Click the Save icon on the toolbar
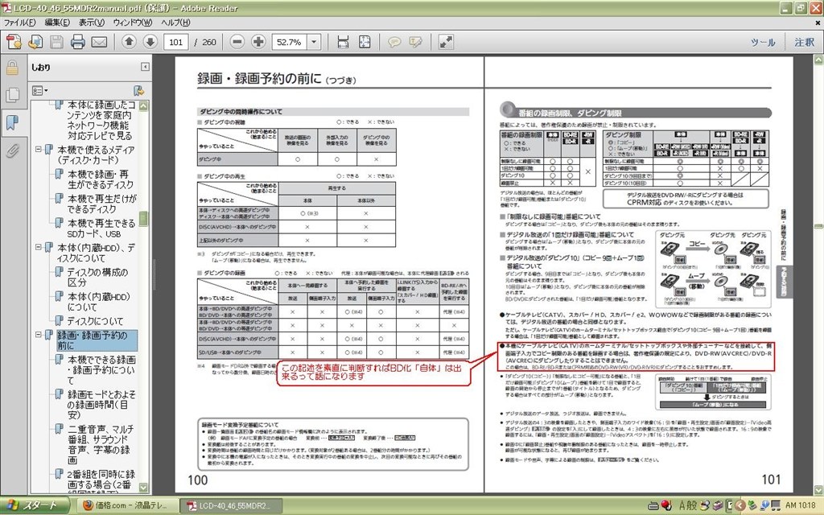This screenshot has height=515, width=824. click(56, 42)
